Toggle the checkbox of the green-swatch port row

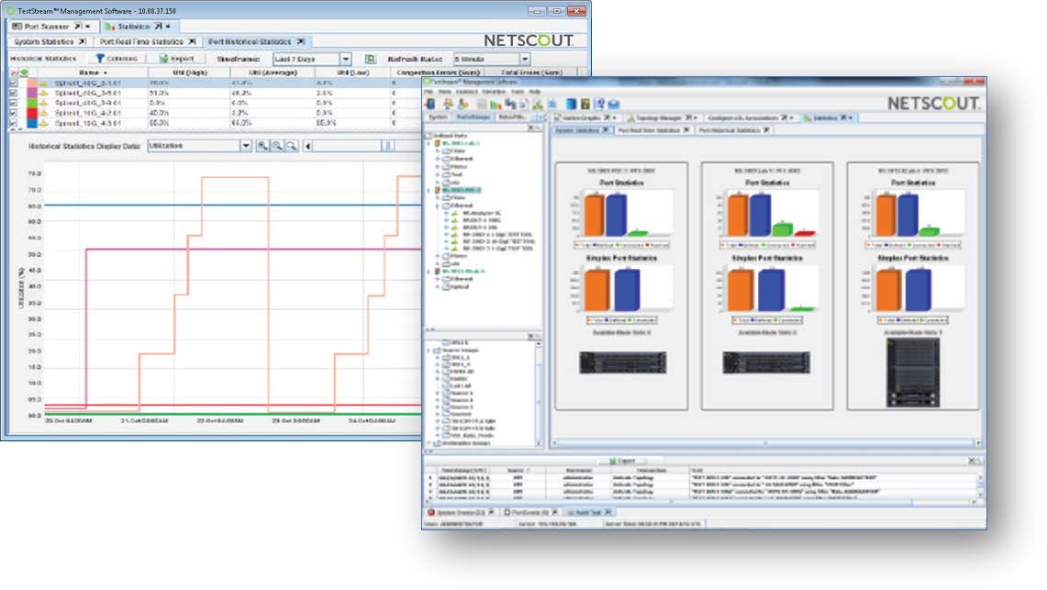(14, 103)
